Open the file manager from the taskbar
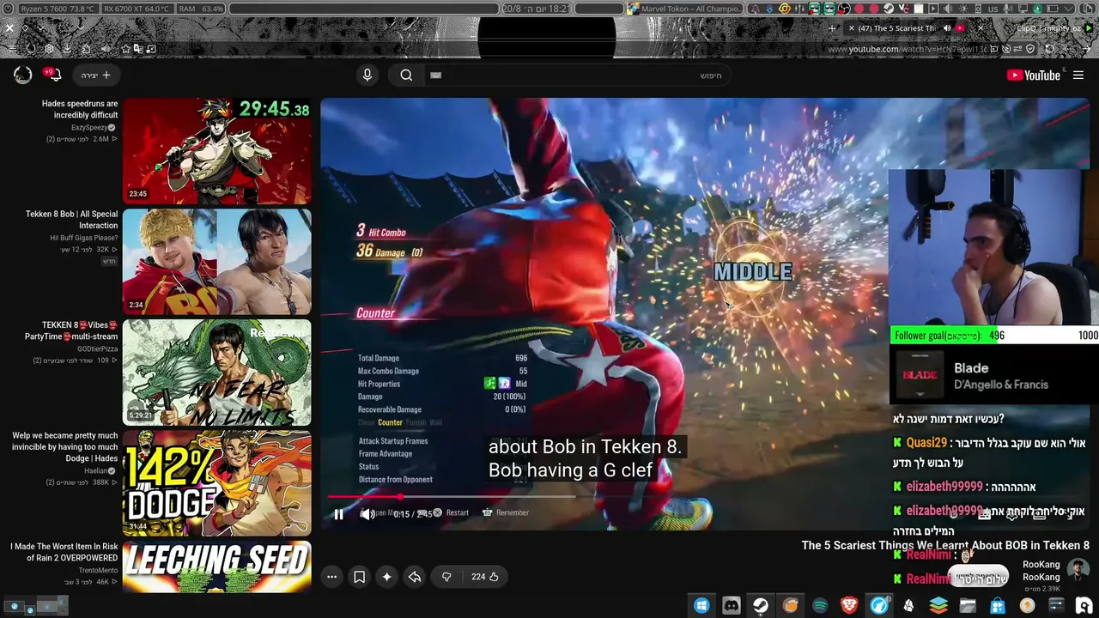The width and height of the screenshot is (1099, 618). click(968, 605)
